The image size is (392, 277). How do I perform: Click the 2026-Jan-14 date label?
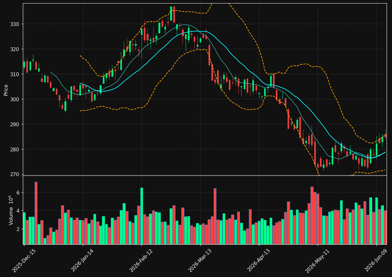click(83, 261)
